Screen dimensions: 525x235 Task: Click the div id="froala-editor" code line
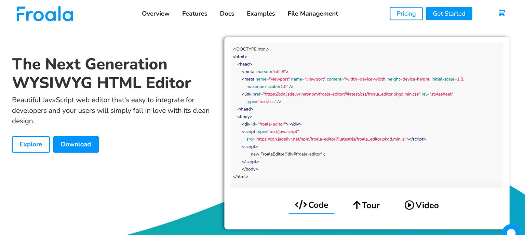[271, 124]
